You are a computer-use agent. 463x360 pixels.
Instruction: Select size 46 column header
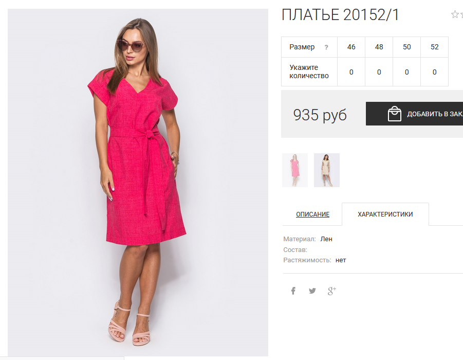tap(351, 47)
